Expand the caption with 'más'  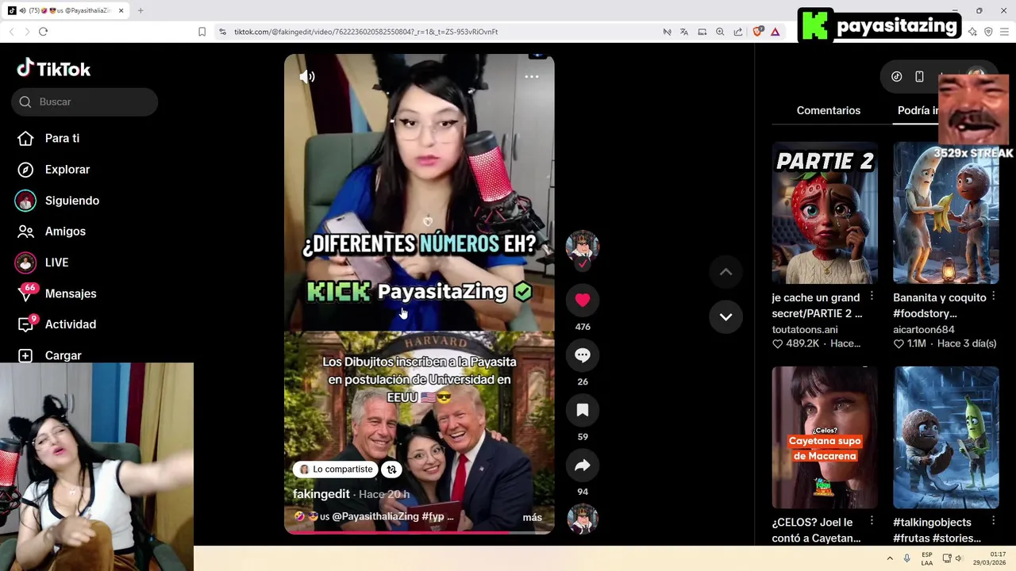pyautogui.click(x=533, y=517)
